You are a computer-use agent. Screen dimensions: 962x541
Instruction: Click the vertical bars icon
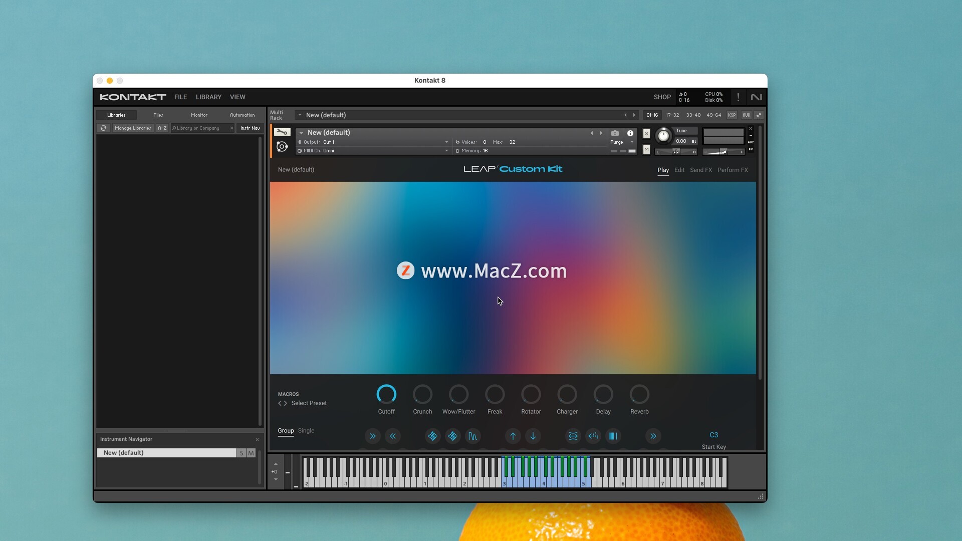[x=613, y=436]
